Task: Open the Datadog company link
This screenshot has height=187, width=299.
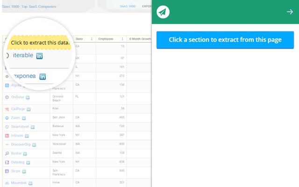Action: click(x=18, y=162)
